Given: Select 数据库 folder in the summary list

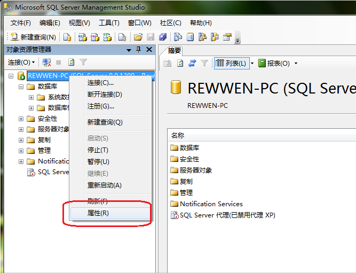Looking at the screenshot, I should coord(185,148).
